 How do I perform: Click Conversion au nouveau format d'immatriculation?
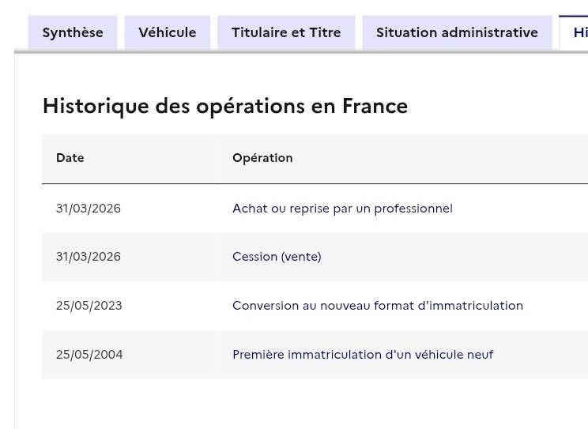pos(378,306)
